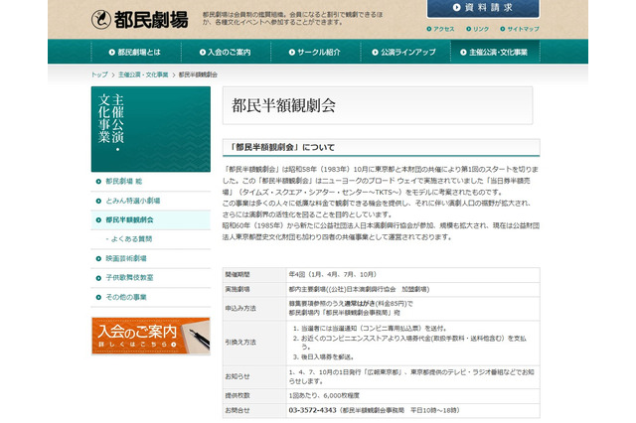Click the 実施劇場 table cell

point(254,289)
